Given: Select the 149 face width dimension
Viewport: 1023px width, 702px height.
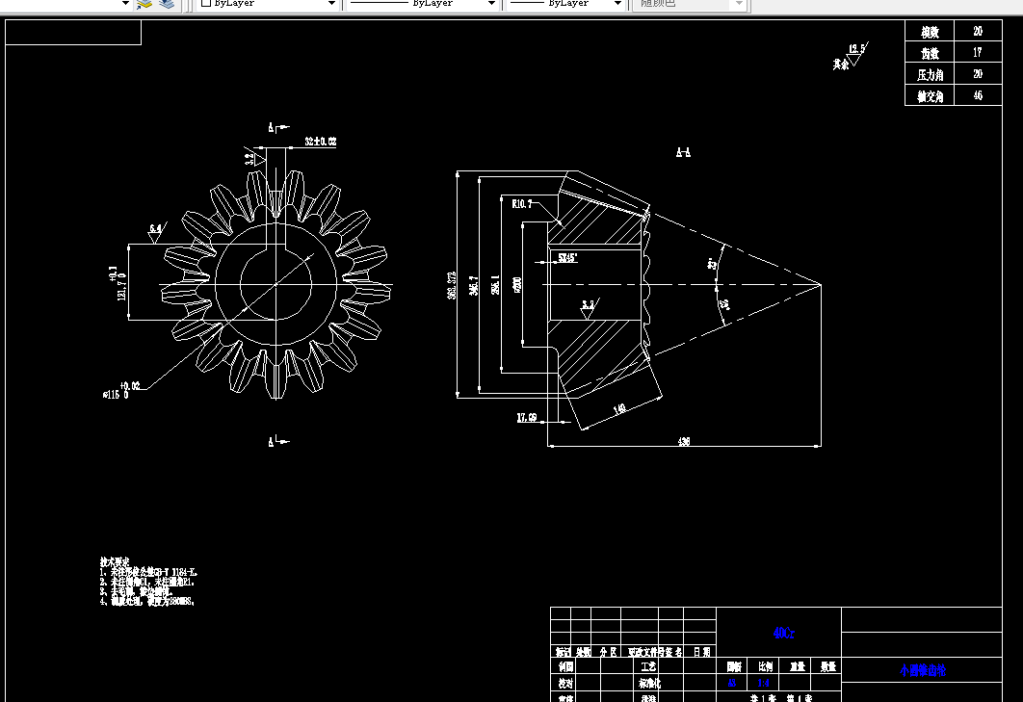Looking at the screenshot, I should click(619, 409).
